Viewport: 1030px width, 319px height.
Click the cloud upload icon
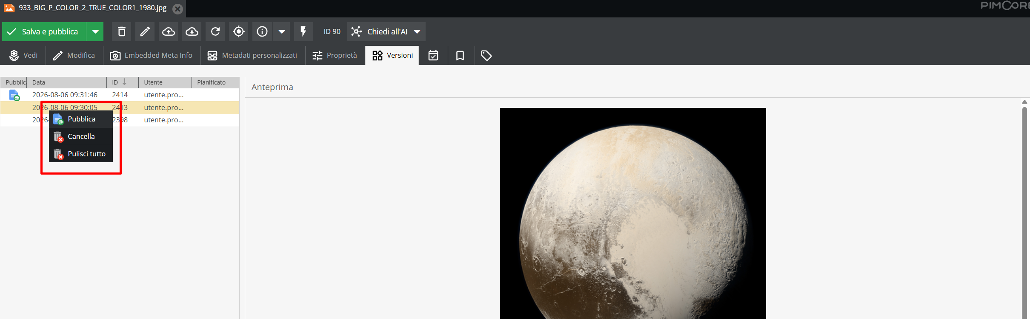tap(169, 31)
